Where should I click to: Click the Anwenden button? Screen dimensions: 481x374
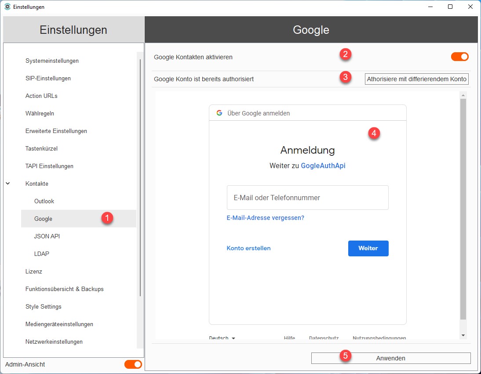point(391,358)
